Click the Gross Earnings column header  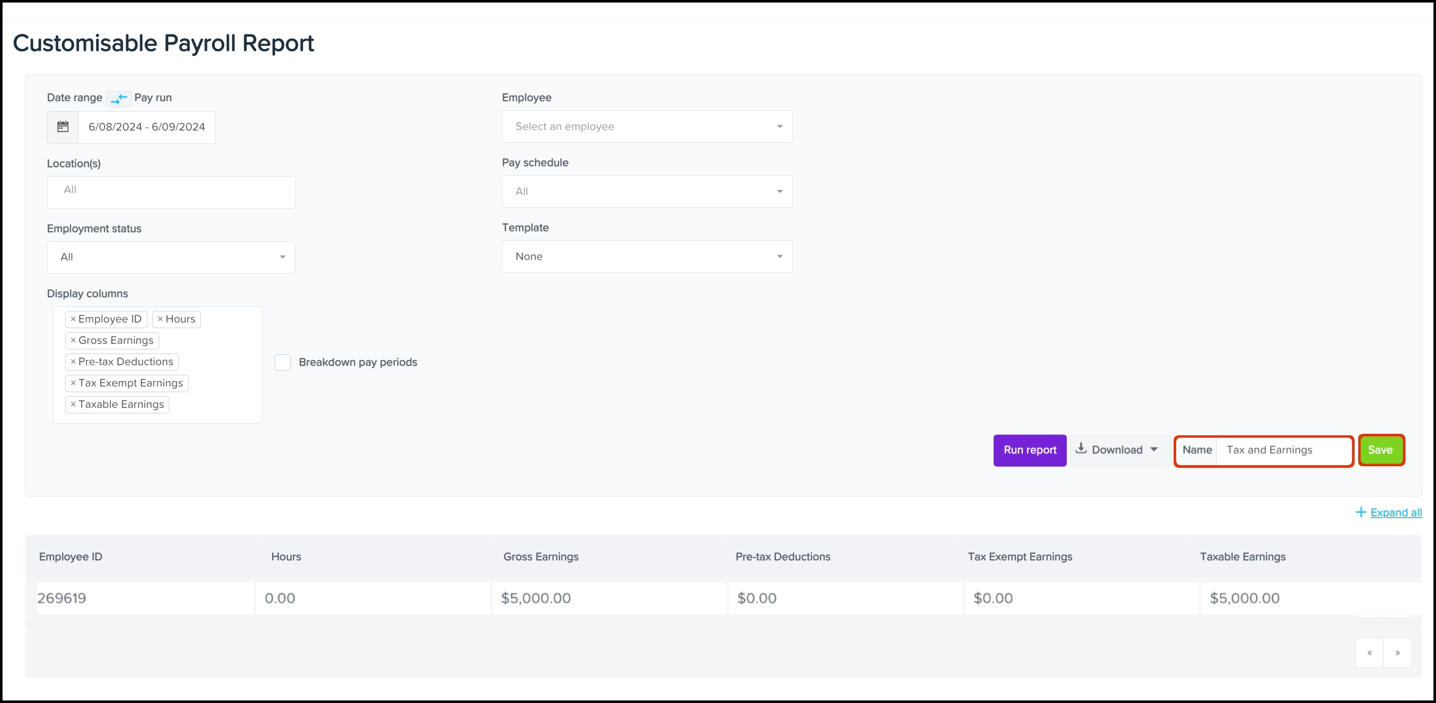pyautogui.click(x=541, y=557)
